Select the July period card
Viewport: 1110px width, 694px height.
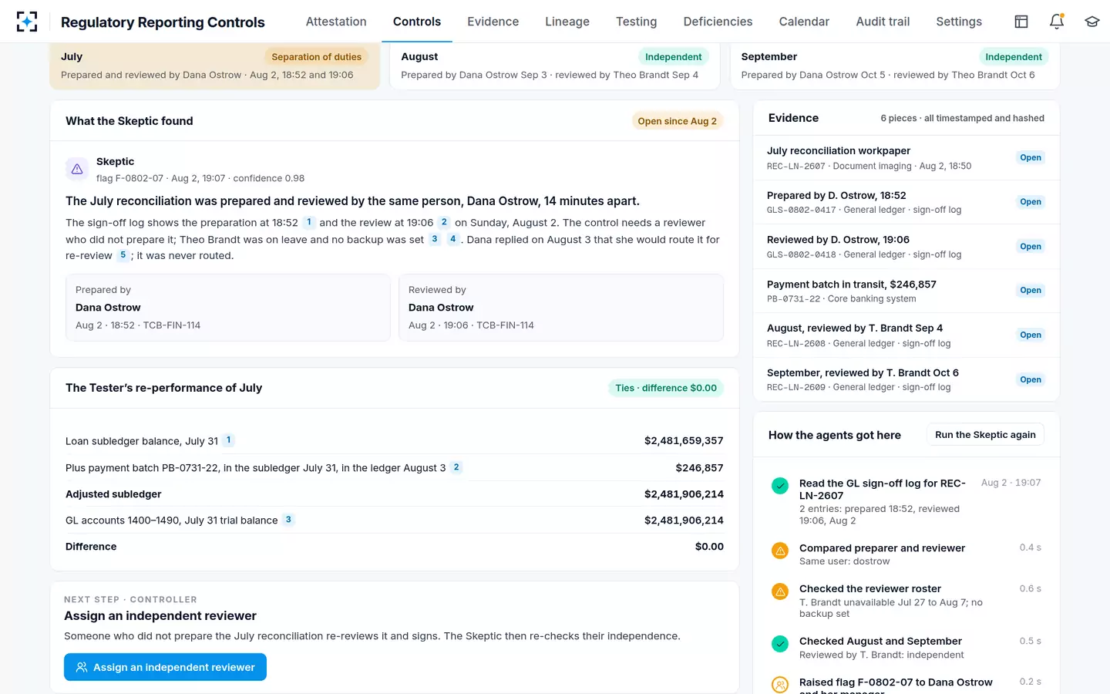(215, 66)
